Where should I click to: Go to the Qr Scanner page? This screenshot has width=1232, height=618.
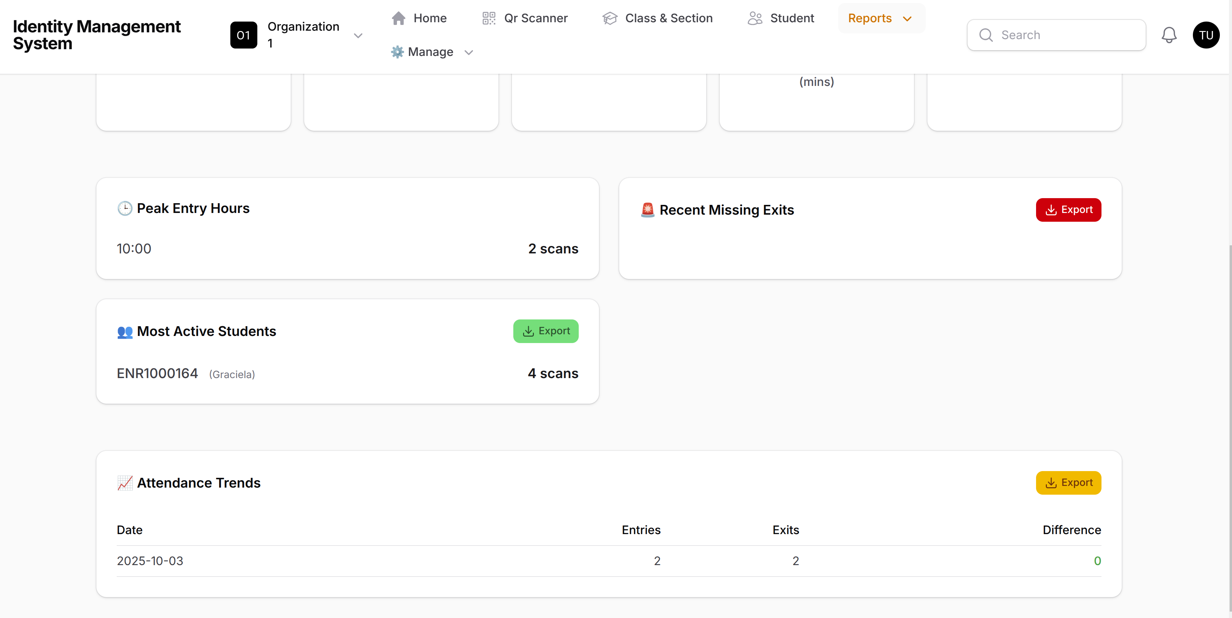[535, 18]
